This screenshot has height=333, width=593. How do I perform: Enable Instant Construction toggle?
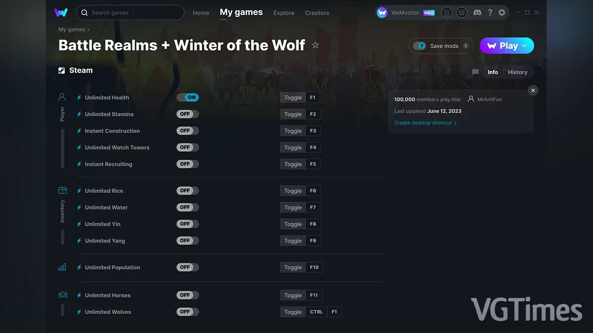pyautogui.click(x=188, y=131)
